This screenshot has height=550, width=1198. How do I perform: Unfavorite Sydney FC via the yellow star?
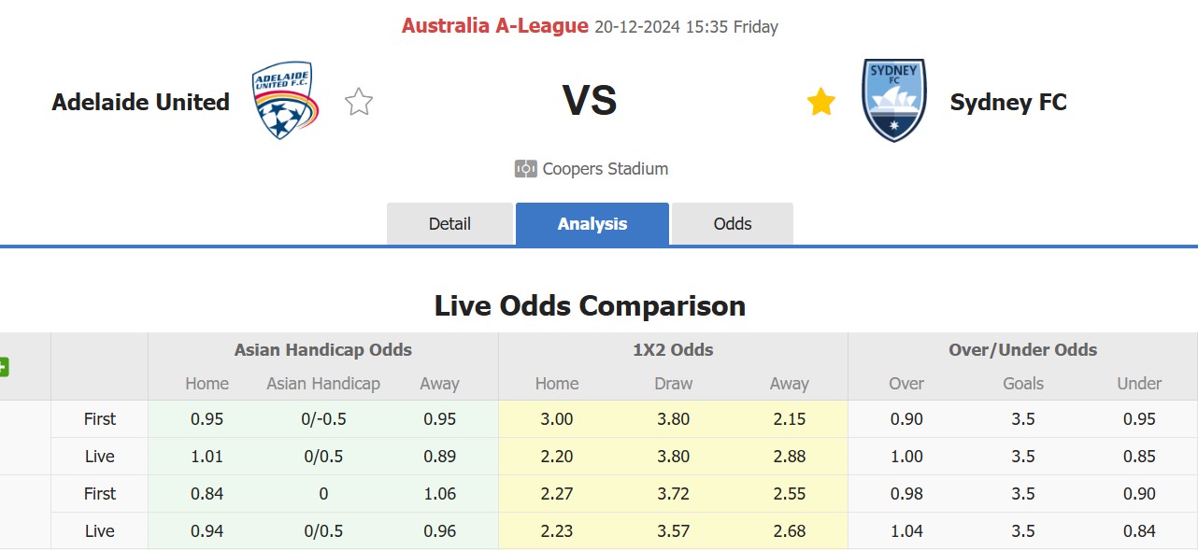pyautogui.click(x=820, y=101)
